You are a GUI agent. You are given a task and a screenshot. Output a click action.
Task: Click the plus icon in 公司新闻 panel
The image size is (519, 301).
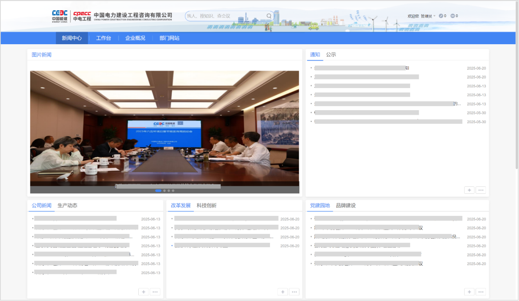click(x=144, y=292)
